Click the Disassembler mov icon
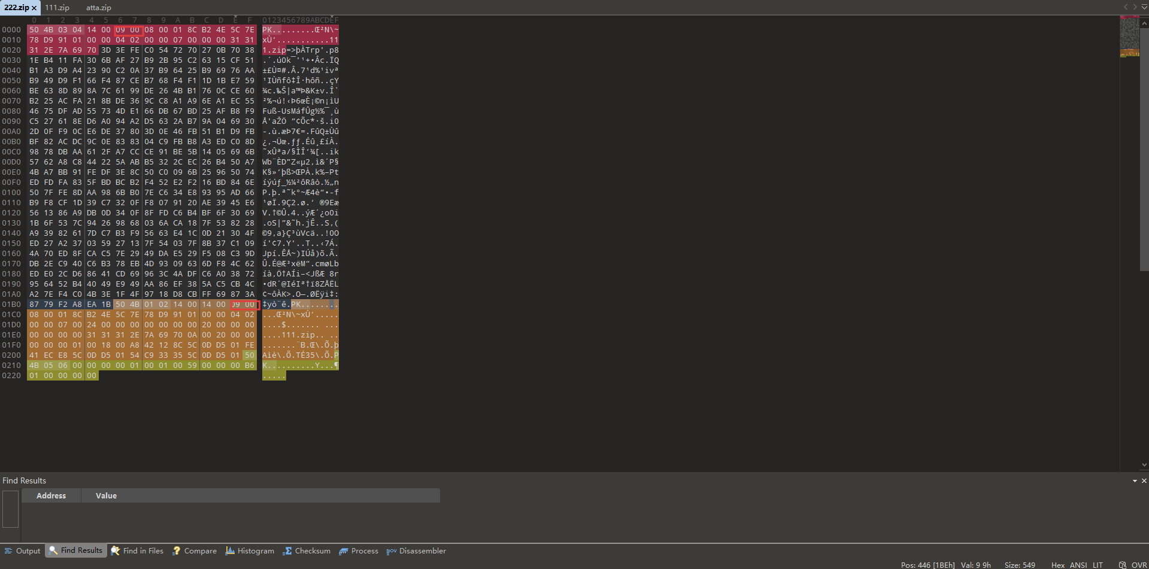This screenshot has height=569, width=1149. pyautogui.click(x=391, y=550)
